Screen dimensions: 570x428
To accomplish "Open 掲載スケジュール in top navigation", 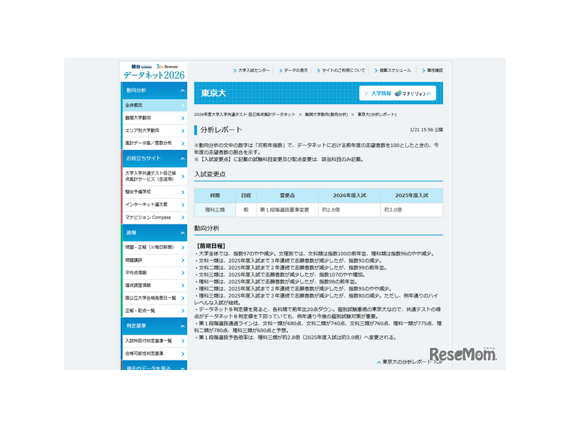I will point(395,70).
